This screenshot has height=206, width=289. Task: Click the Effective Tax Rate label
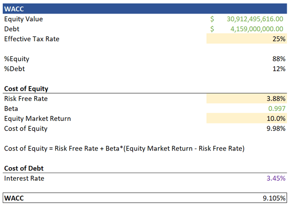tap(32, 39)
